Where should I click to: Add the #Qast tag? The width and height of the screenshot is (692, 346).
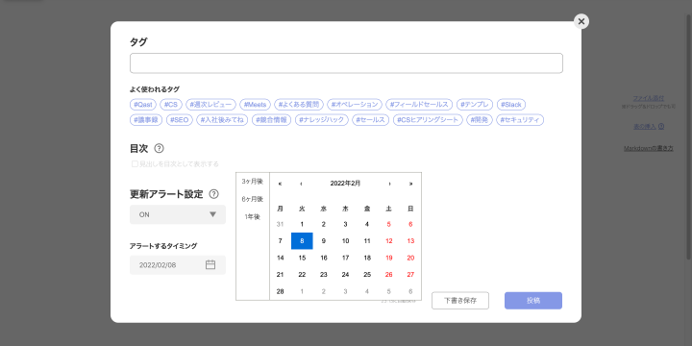click(143, 105)
